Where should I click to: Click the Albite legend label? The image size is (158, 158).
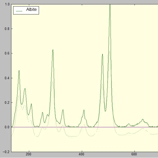[x=31, y=10]
